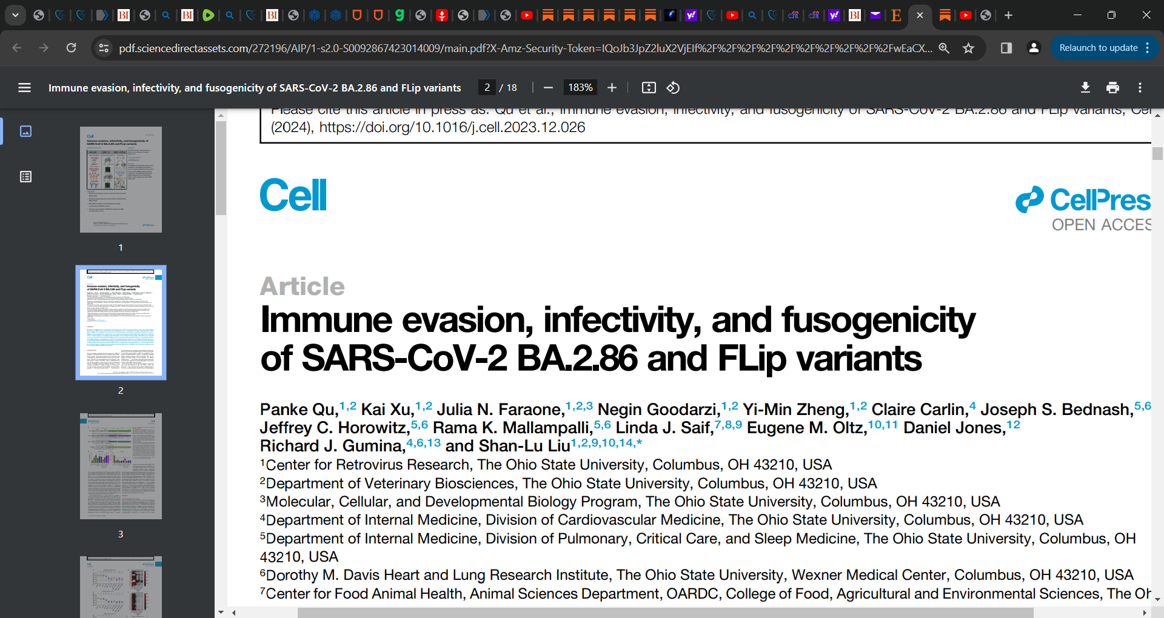The image size is (1164, 618).
Task: Click the 183% zoom level field
Action: click(x=580, y=88)
